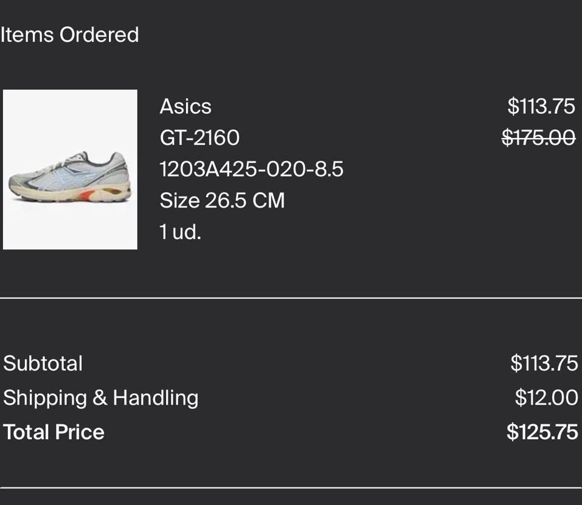The image size is (582, 505).
Task: Click the GT-2160 product name
Action: coord(199,138)
